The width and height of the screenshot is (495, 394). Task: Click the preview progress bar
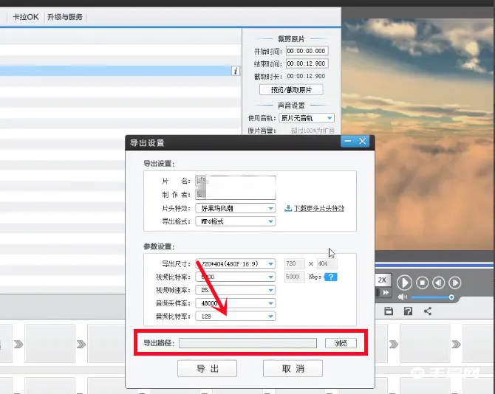(434, 265)
